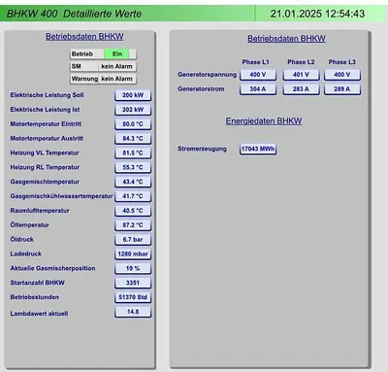
Task: Click the Stromerzeugung label
Action: tap(202, 149)
